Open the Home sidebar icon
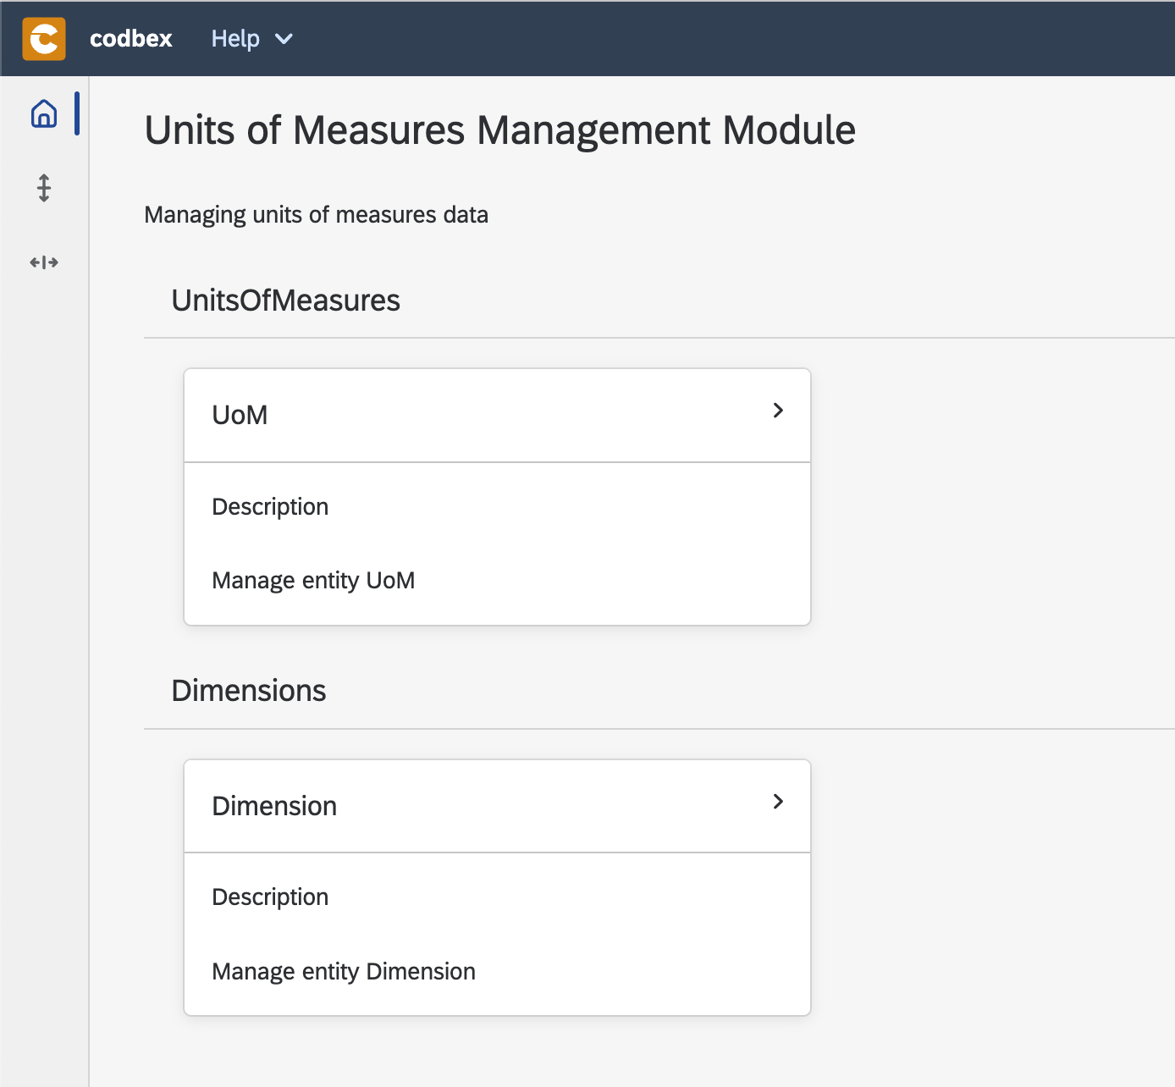The image size is (1175, 1087). click(44, 113)
